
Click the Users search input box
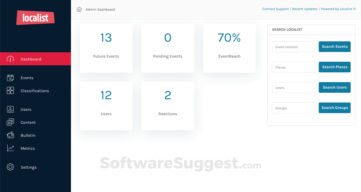coord(293,87)
